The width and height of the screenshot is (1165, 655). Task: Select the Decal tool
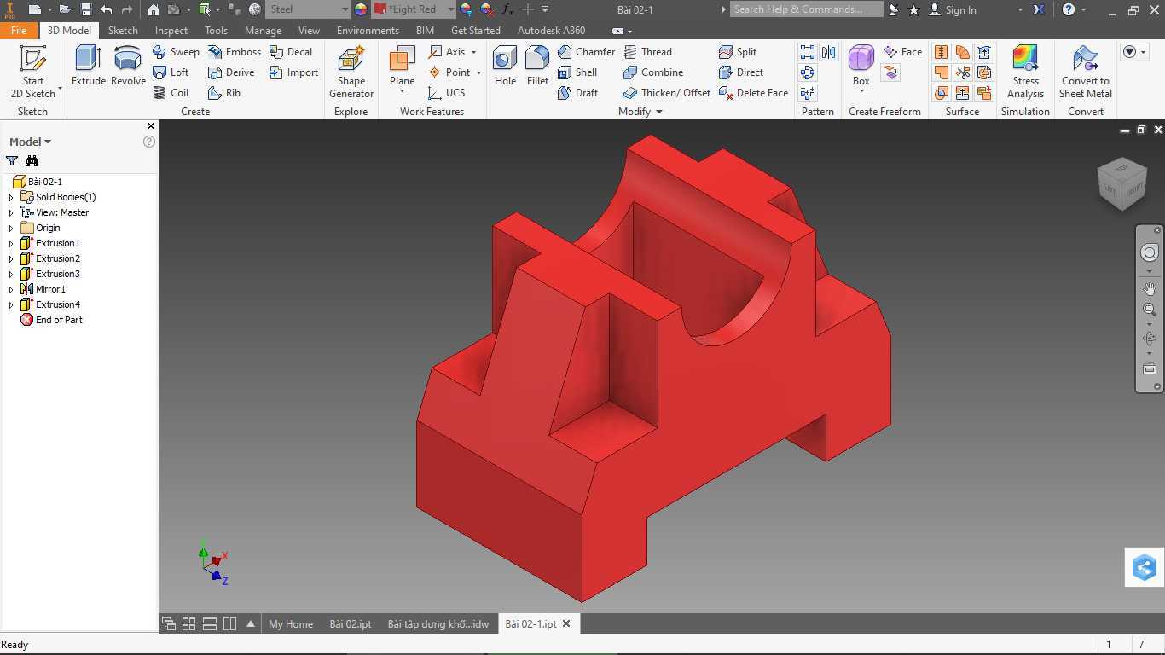pyautogui.click(x=291, y=52)
